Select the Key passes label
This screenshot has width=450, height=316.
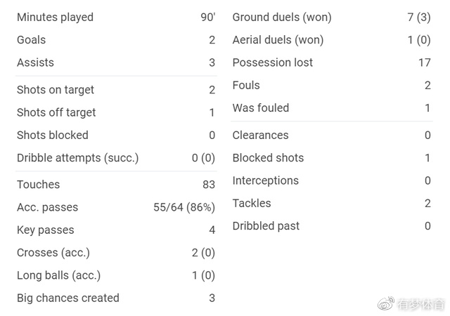point(45,230)
